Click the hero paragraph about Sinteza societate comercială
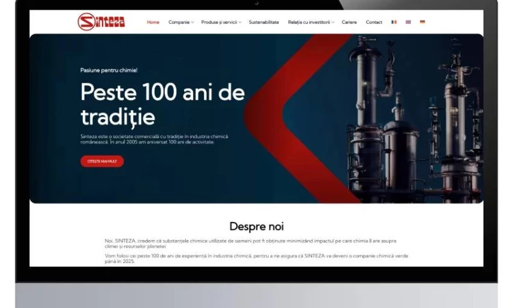 154,139
